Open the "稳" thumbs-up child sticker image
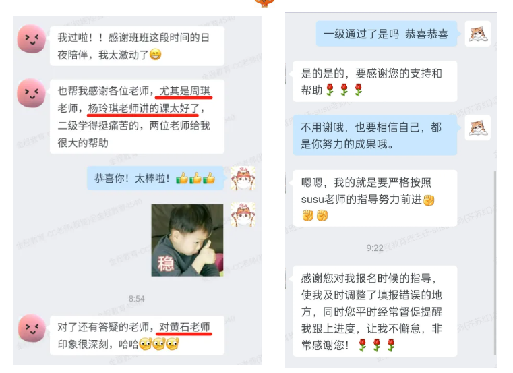Image resolution: width=513 pixels, height=373 pixels. (187, 240)
